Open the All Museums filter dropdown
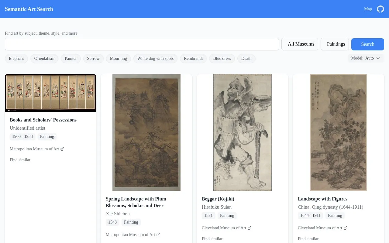The image size is (389, 243). coord(300,44)
